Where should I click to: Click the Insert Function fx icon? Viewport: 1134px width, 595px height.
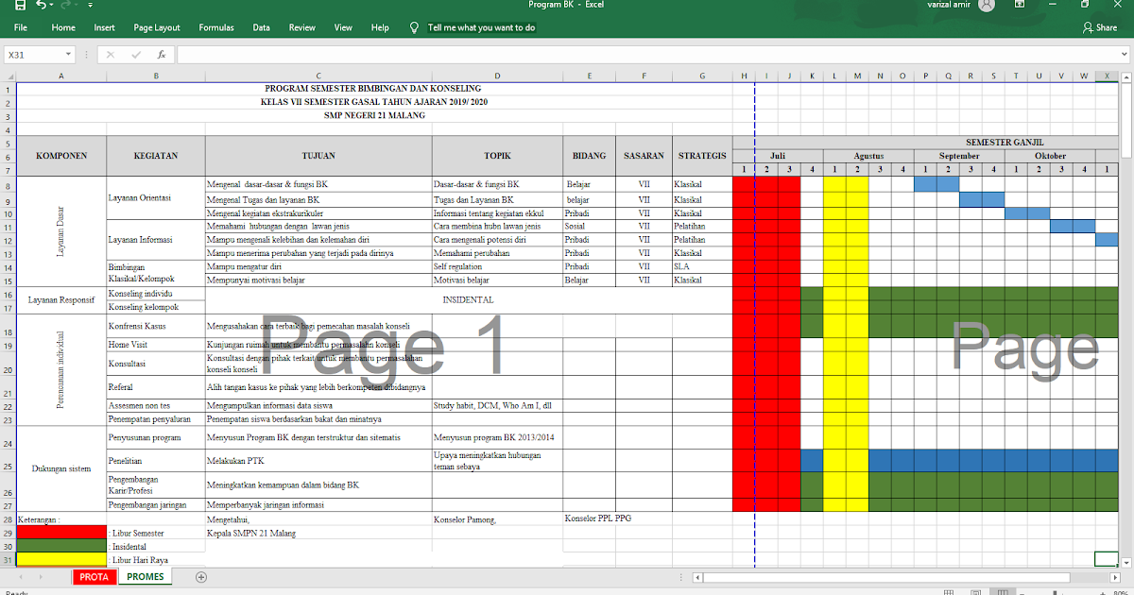(162, 55)
